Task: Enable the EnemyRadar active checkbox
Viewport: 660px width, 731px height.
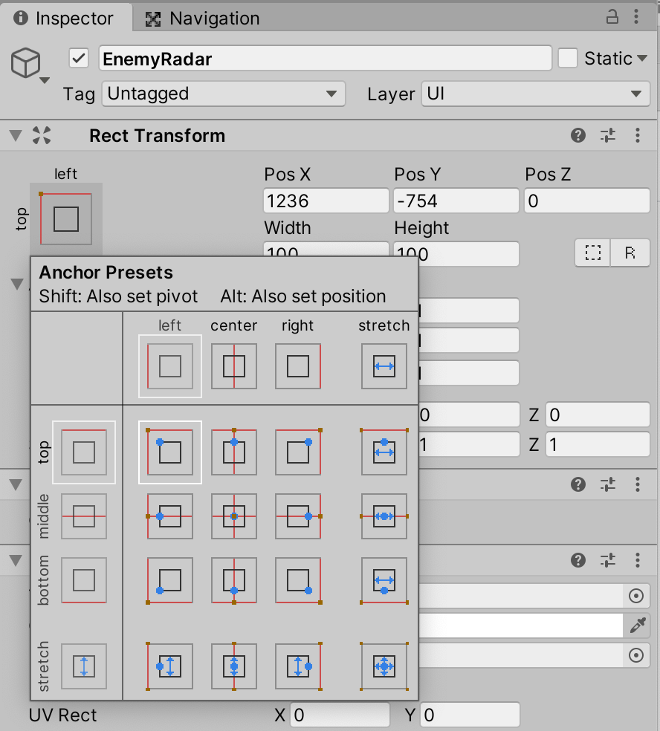Action: (78, 58)
